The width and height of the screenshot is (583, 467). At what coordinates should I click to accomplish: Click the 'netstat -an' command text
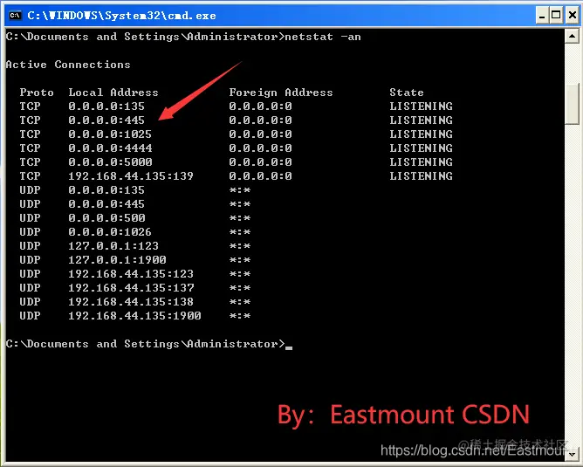(x=323, y=37)
